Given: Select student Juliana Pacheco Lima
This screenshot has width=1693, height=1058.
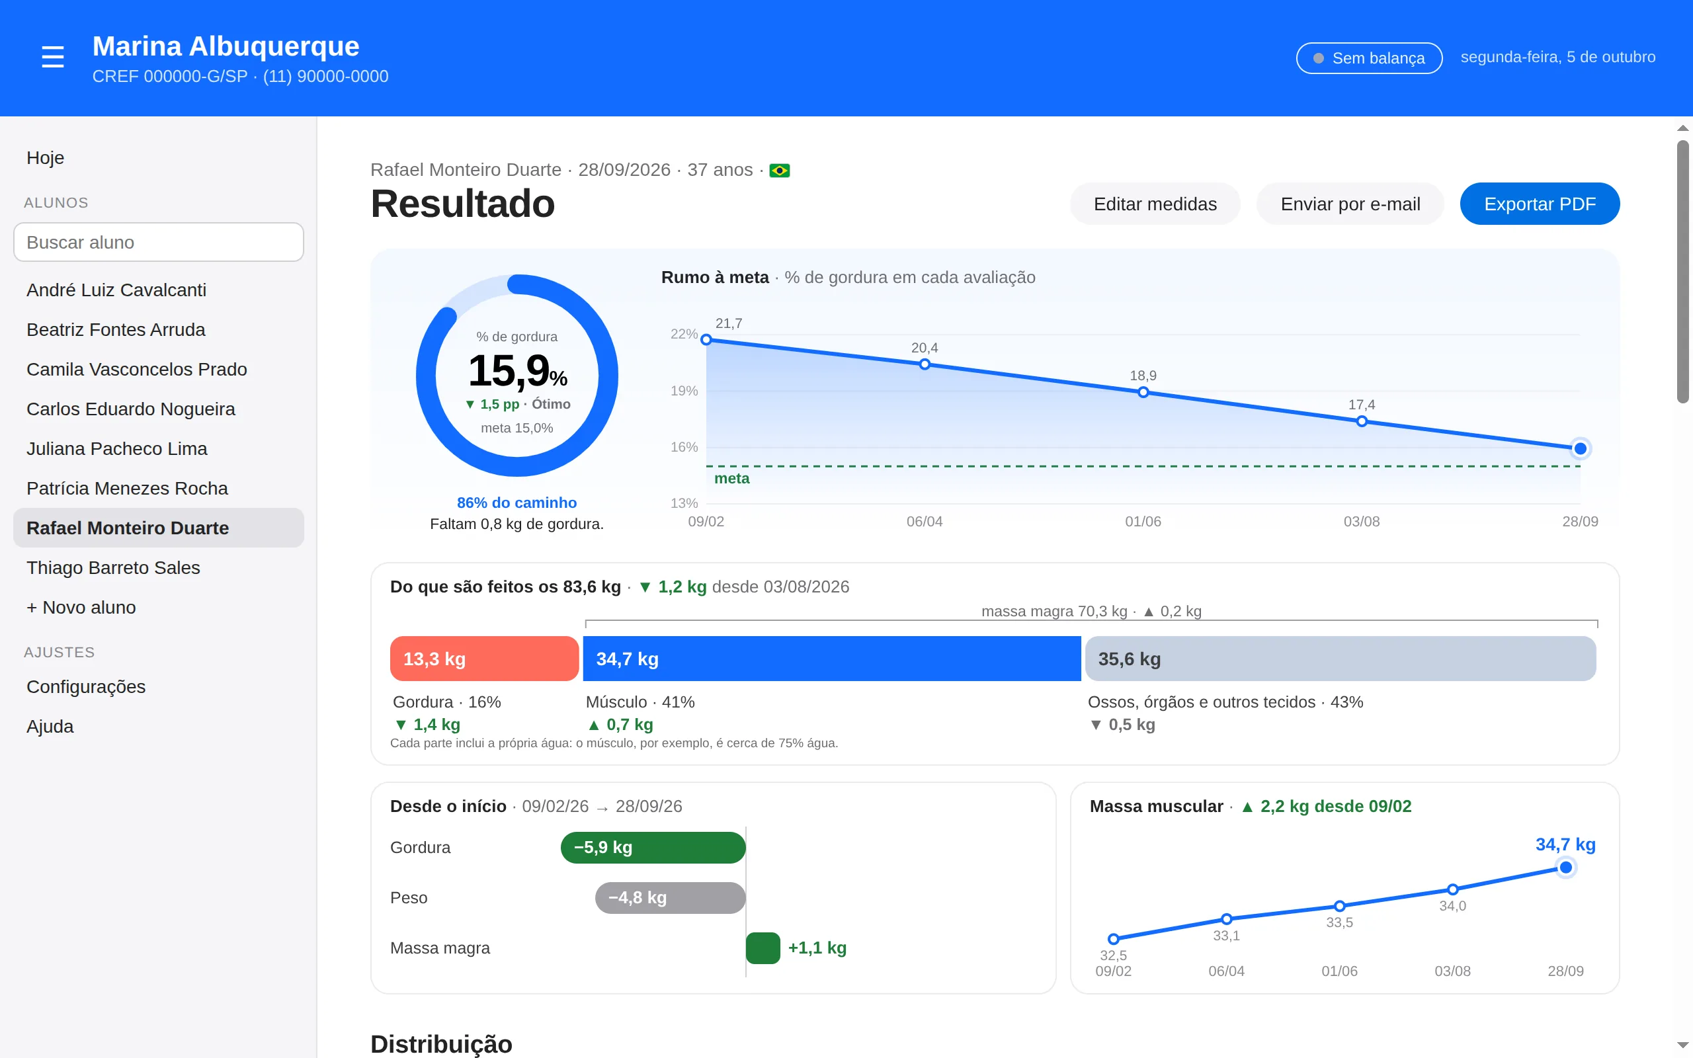Looking at the screenshot, I should pos(158,448).
